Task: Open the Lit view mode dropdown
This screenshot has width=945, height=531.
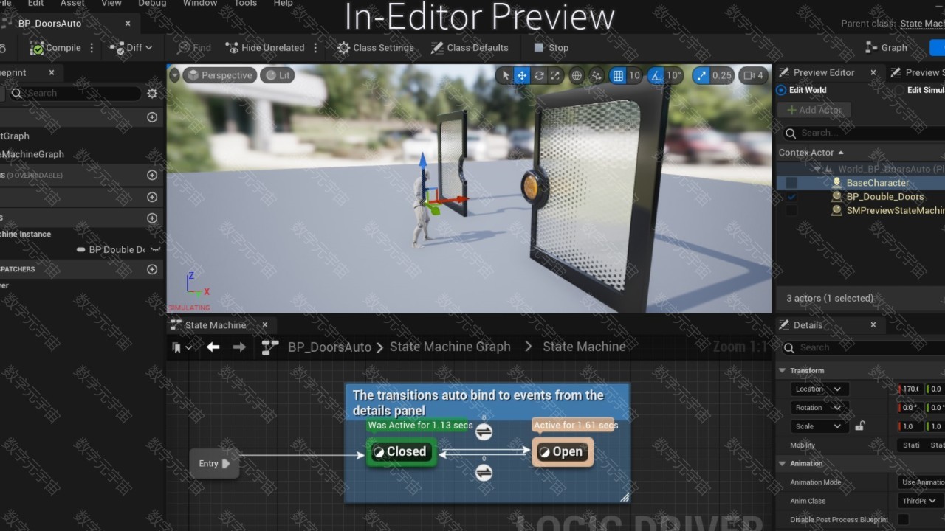Action: [x=278, y=75]
